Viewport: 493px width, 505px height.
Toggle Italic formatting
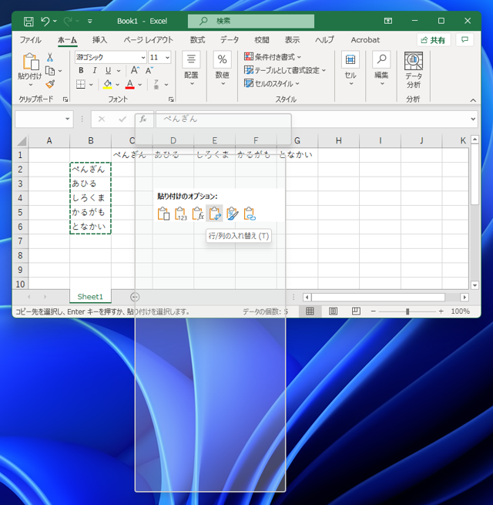pos(95,71)
